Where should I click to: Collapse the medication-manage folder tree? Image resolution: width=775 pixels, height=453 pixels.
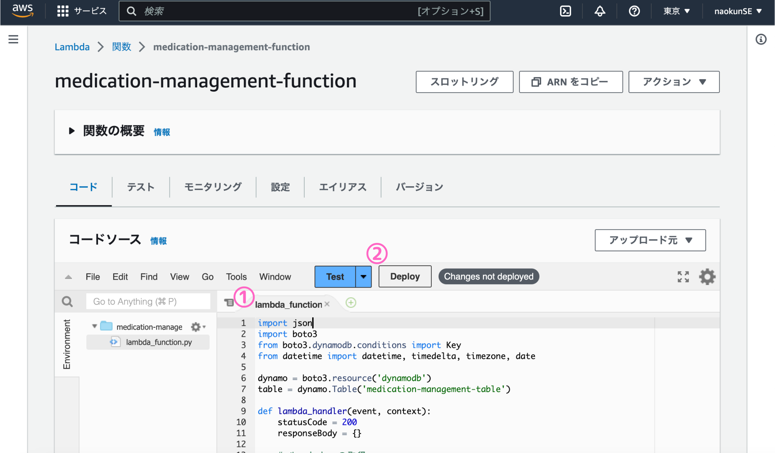[95, 326]
